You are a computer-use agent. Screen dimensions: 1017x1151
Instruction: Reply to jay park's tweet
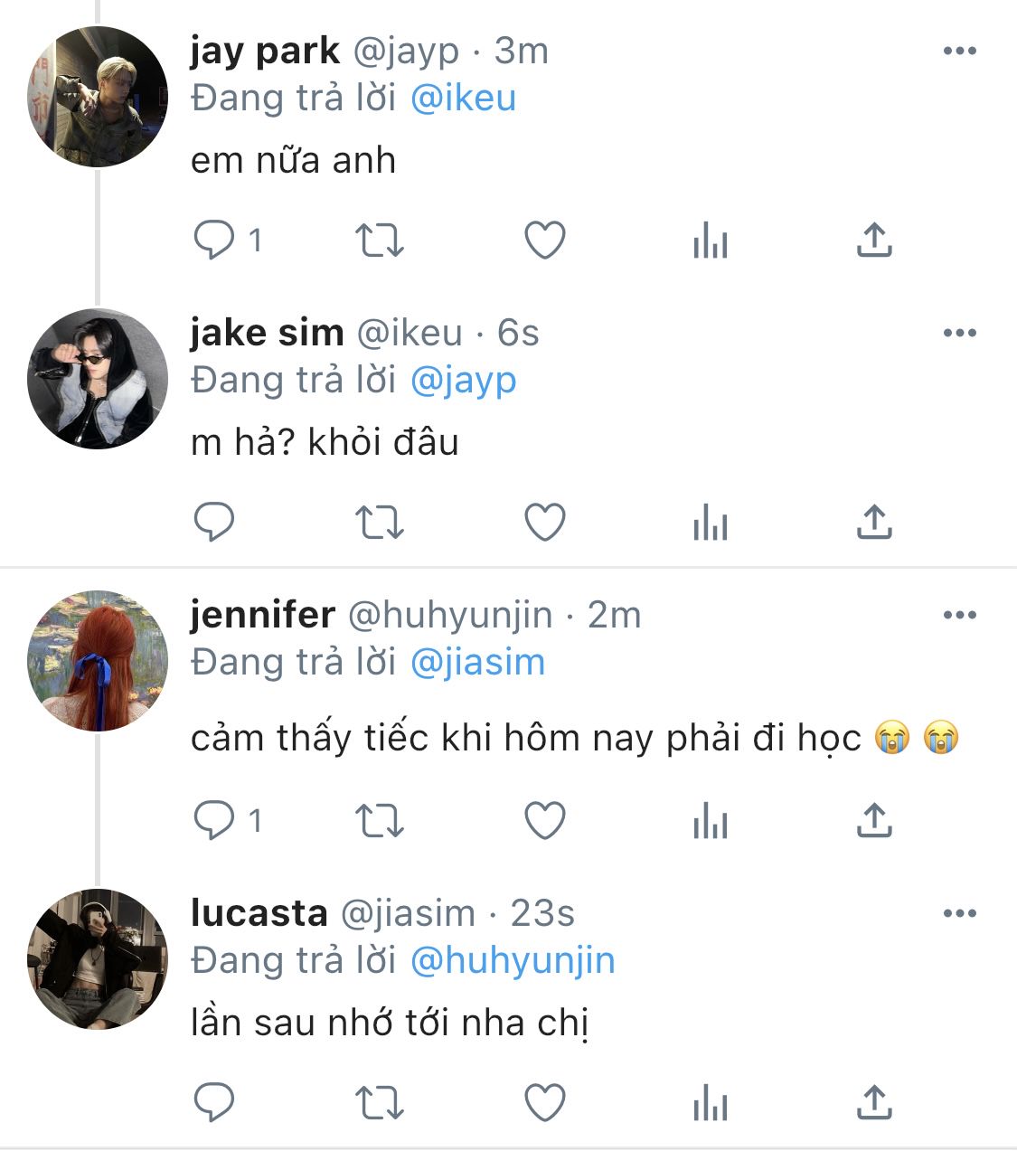pyautogui.click(x=214, y=241)
